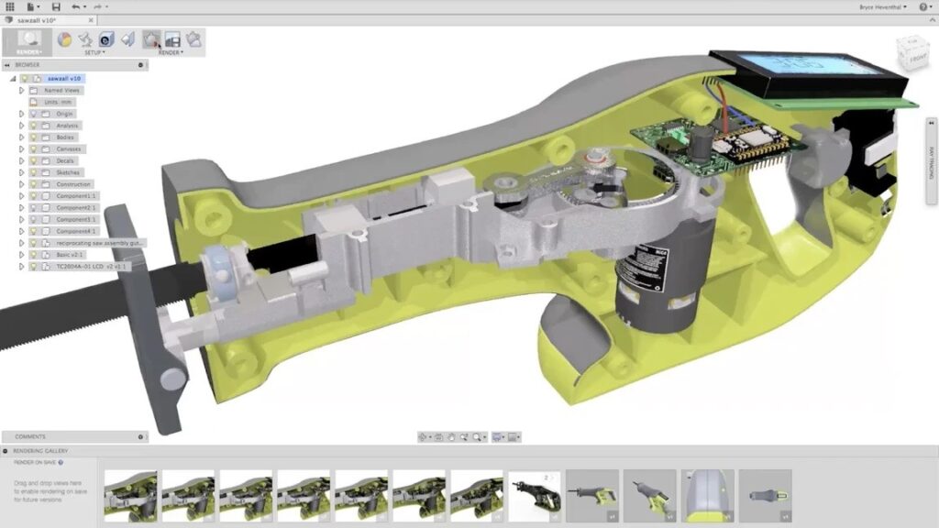
Task: Select the Appearance tool in the toolbar
Action: click(x=64, y=39)
